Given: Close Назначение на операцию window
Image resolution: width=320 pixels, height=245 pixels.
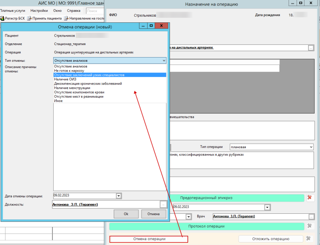Looking at the screenshot, I should point(311,3).
